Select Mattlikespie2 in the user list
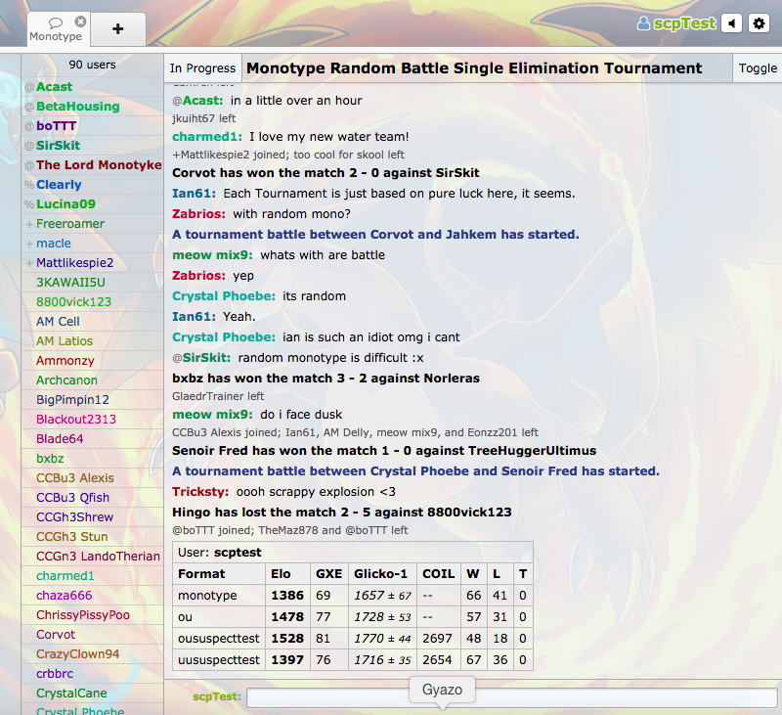Viewport: 782px width, 715px height. (x=93, y=262)
